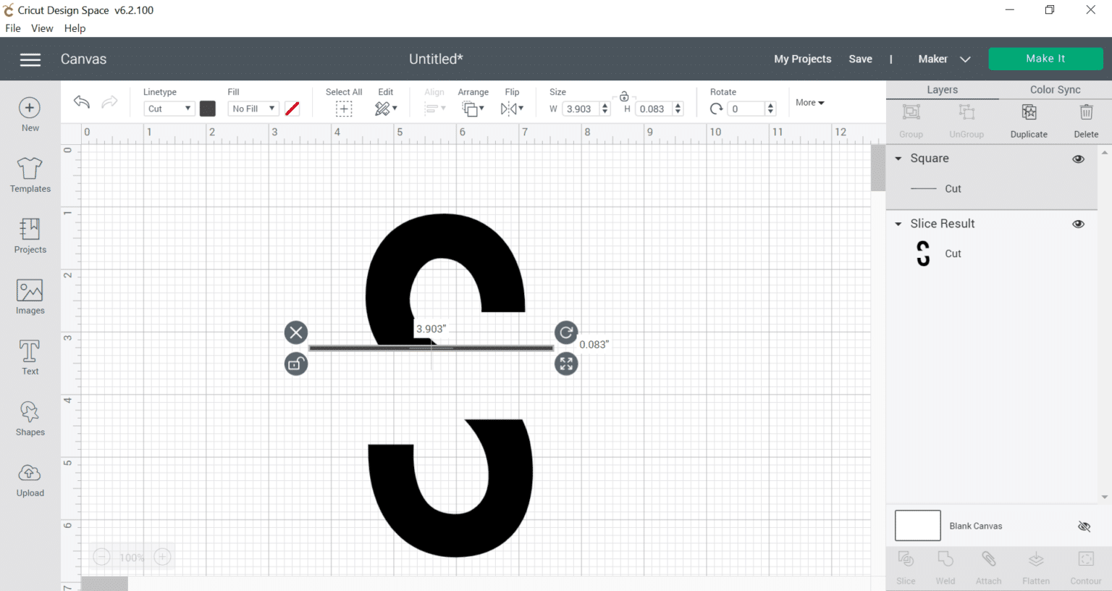
Task: Toggle visibility of Slice Result layer
Action: pos(1078,224)
